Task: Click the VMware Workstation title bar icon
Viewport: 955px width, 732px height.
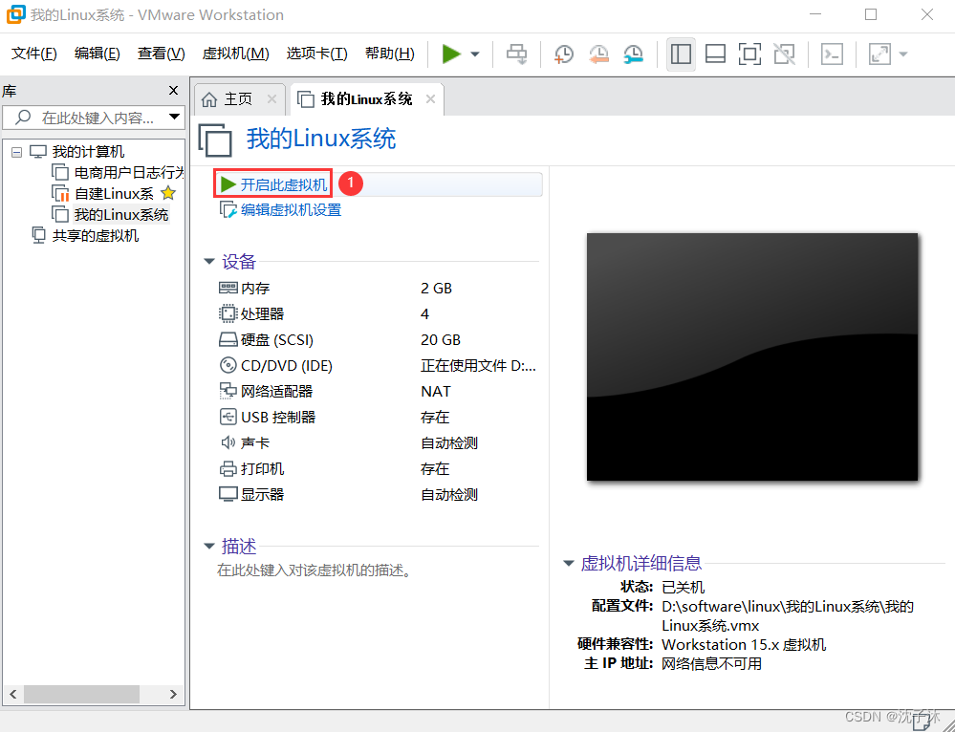Action: coord(15,14)
